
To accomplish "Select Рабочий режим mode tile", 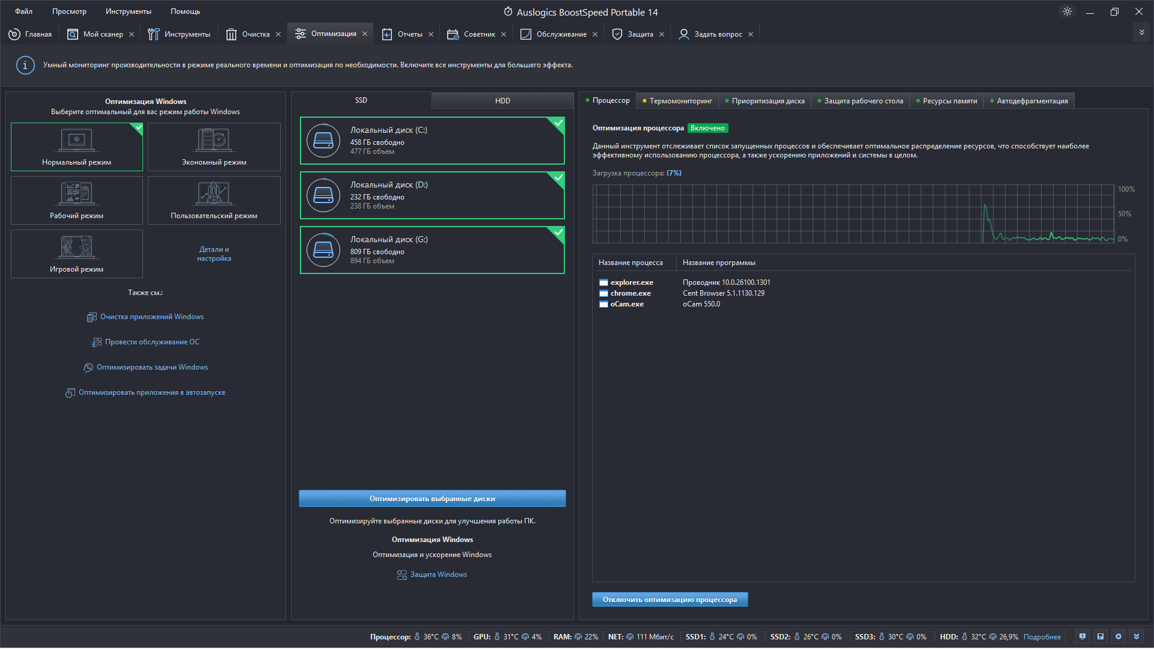I will point(77,201).
